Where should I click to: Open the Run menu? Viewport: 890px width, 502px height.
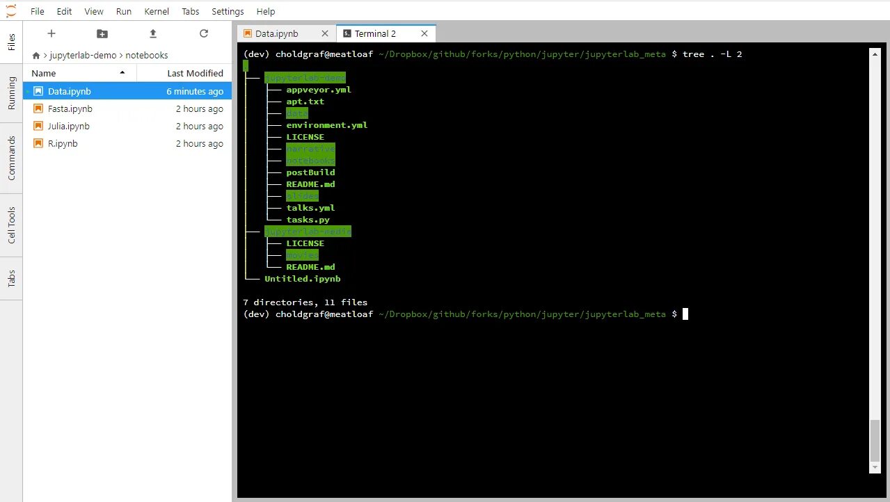(124, 11)
